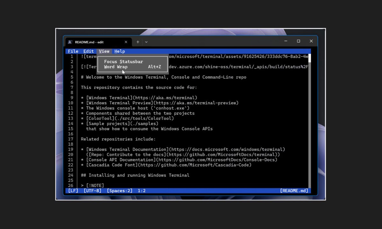Enable Word Wrap from the View menu

pos(116,67)
